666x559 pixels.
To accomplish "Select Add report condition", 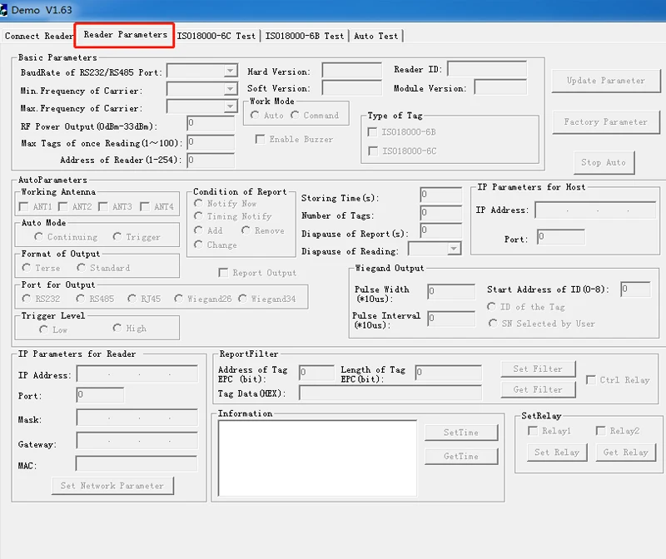I will click(198, 230).
